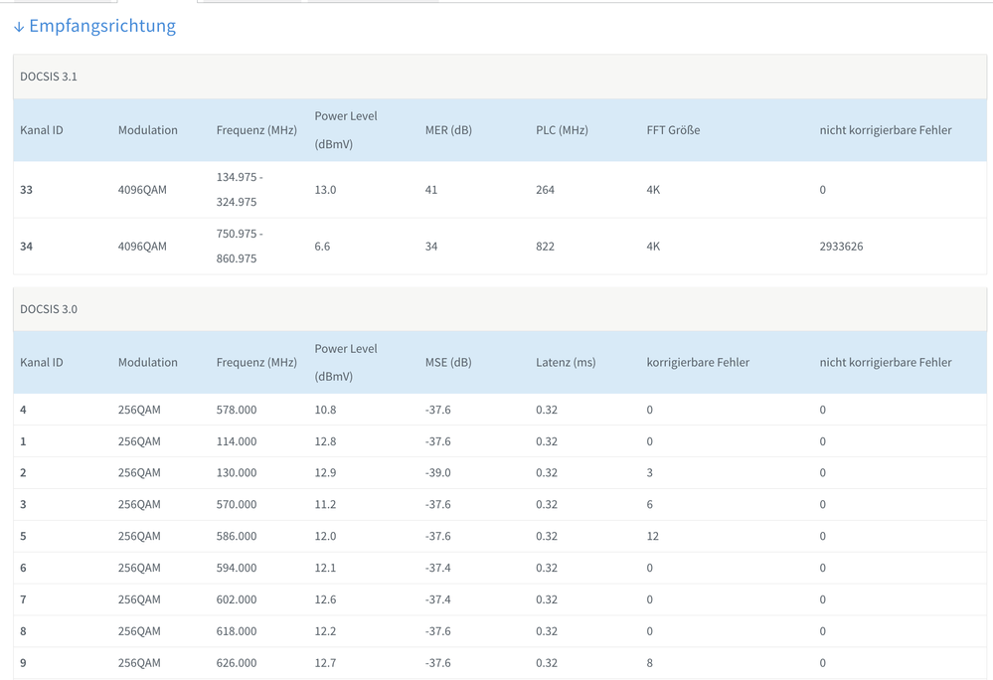This screenshot has height=680, width=993.
Task: Click PLC value 264
Action: tap(546, 190)
